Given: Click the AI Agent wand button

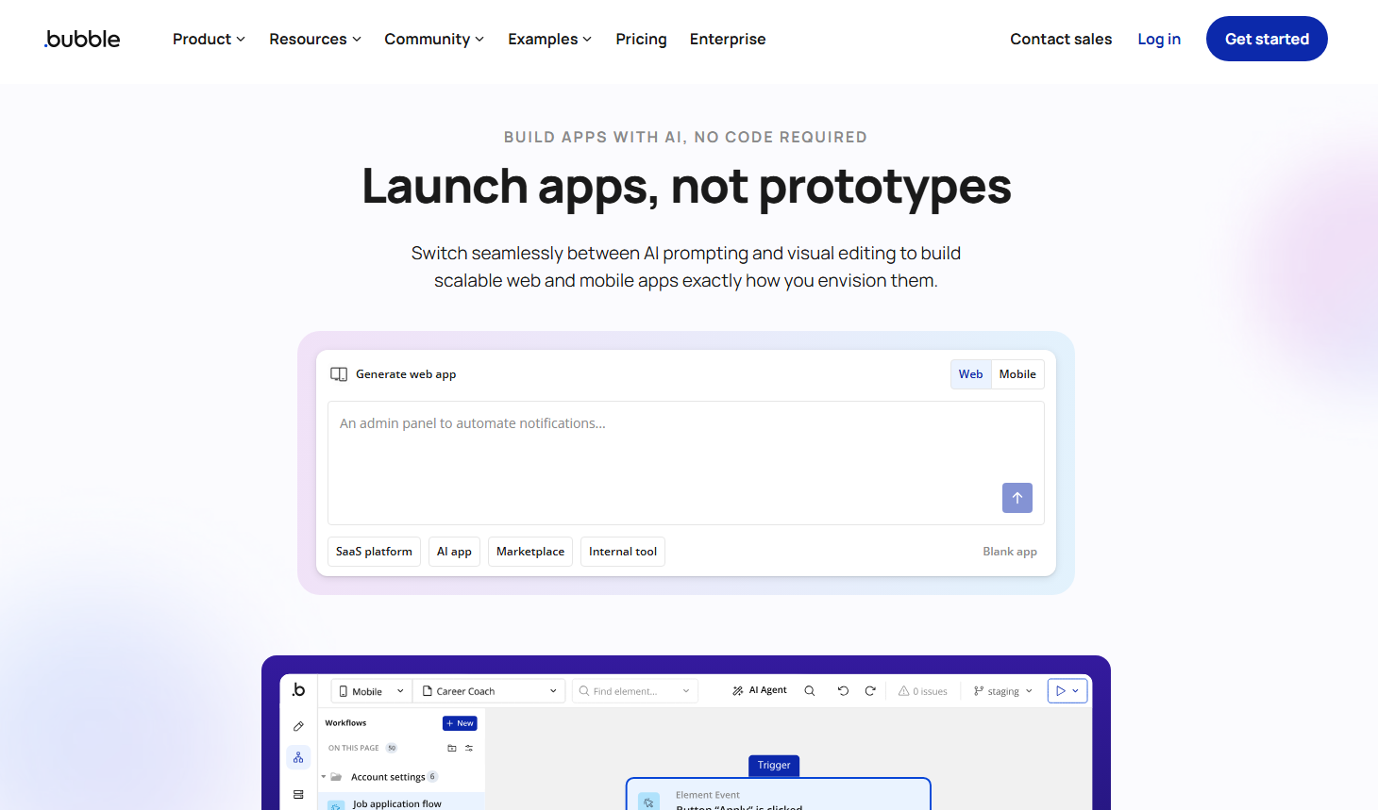Looking at the screenshot, I should [x=760, y=691].
